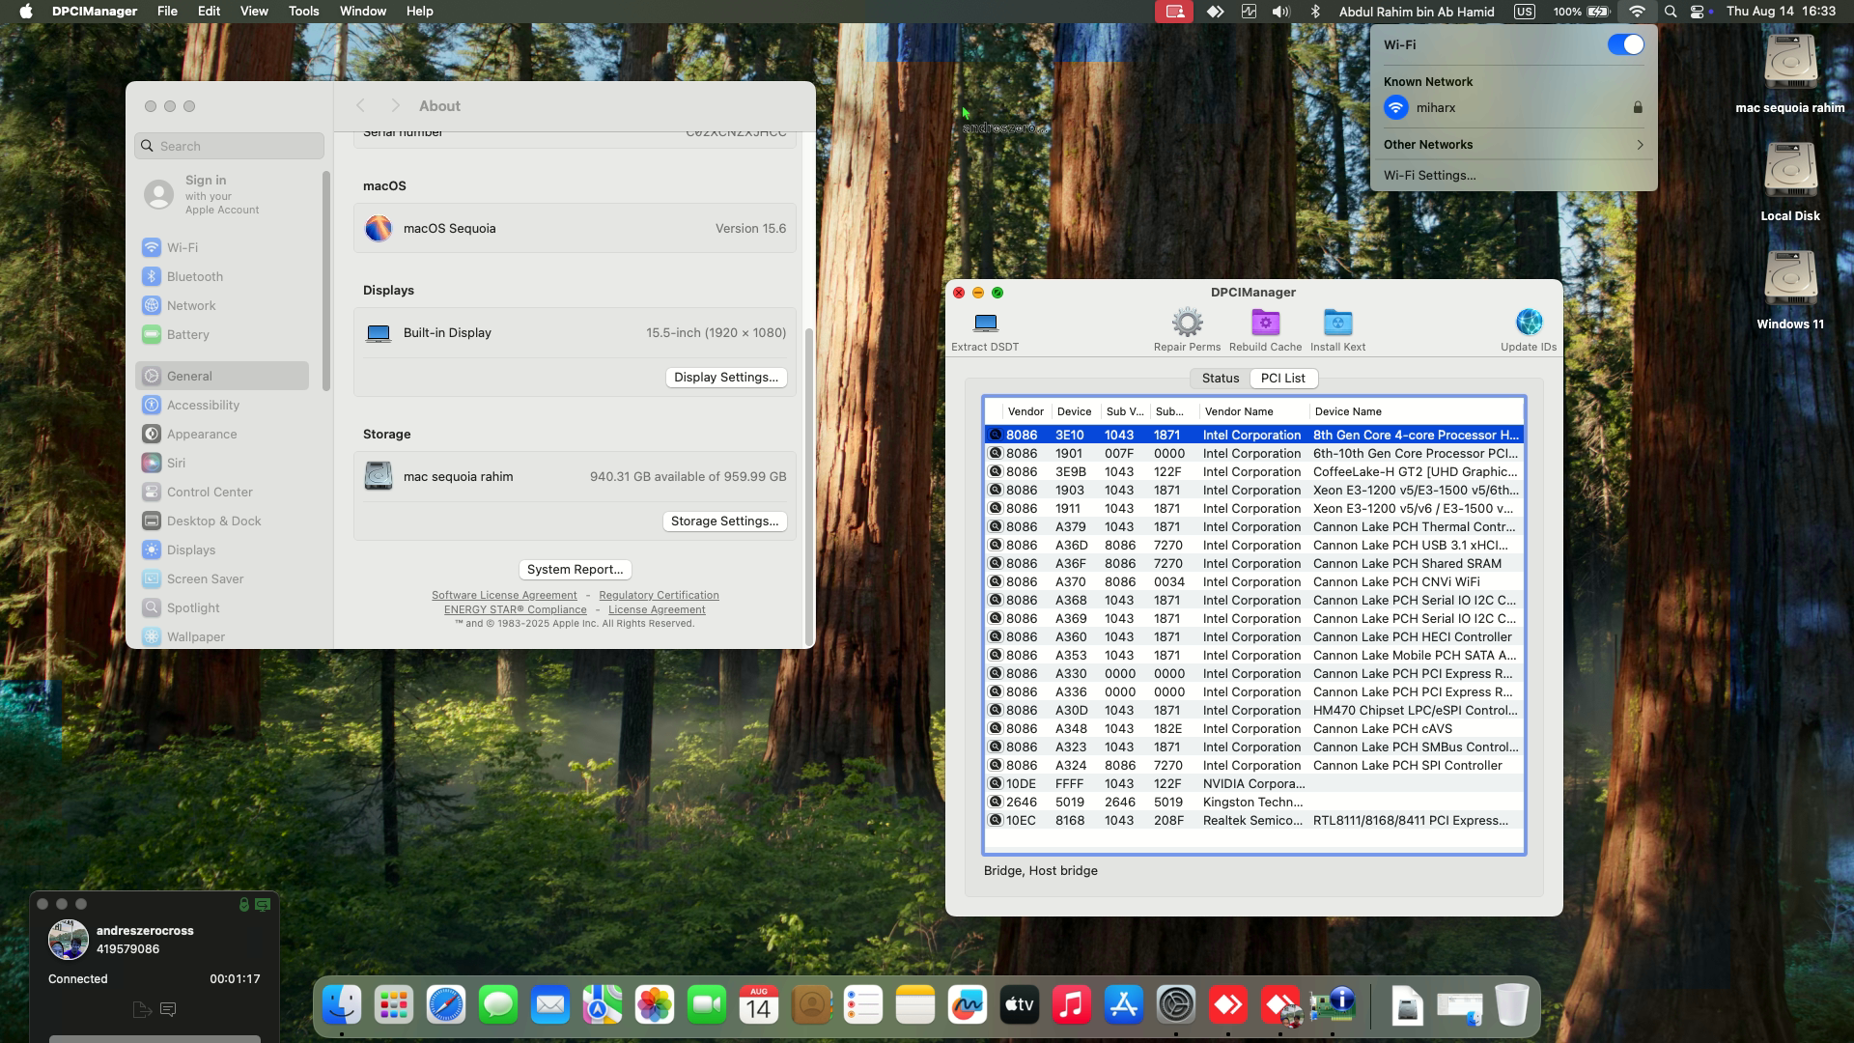1854x1043 pixels.
Task: Click the Display Settings button
Action: [726, 378]
